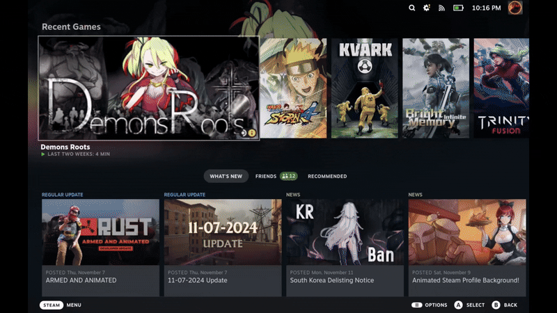
Task: Open the user profile avatar
Action: pyautogui.click(x=515, y=8)
